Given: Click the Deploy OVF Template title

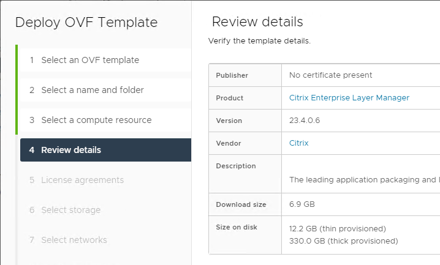Looking at the screenshot, I should point(86,23).
